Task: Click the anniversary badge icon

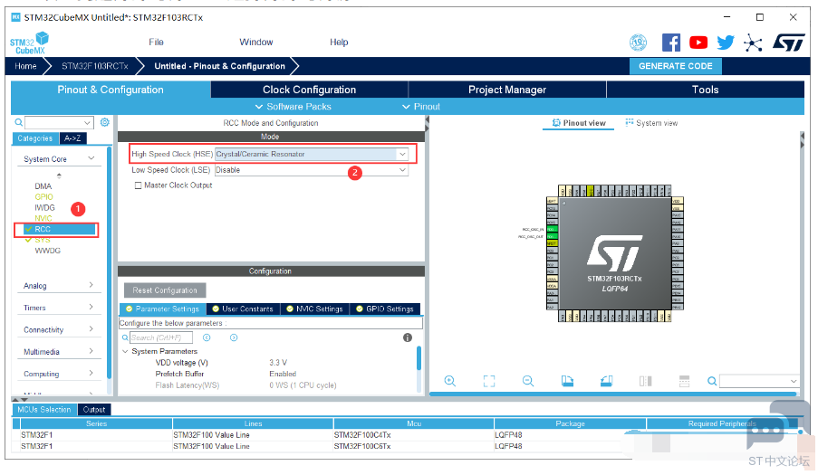Action: coord(638,43)
